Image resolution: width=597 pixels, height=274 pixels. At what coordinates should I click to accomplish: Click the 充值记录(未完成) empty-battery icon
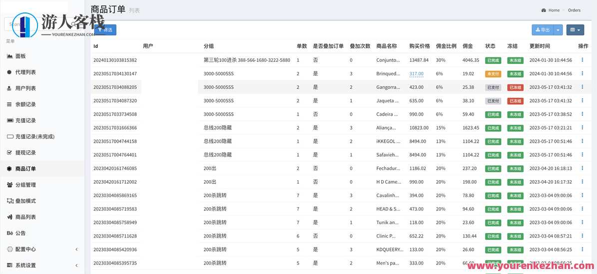click(10, 136)
